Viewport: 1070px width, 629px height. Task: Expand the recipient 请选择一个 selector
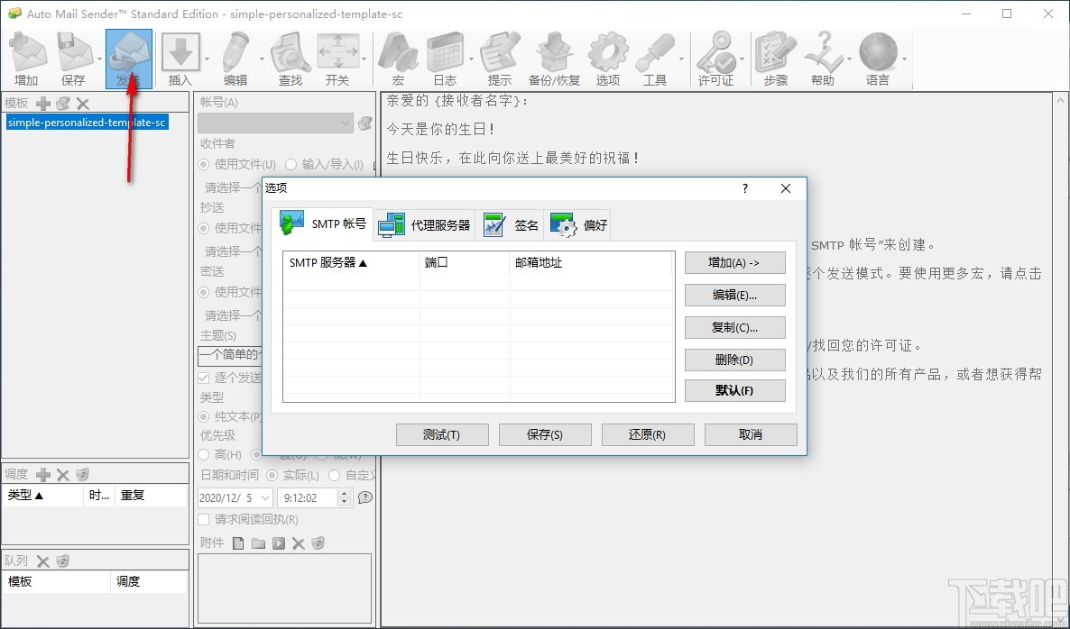[228, 187]
